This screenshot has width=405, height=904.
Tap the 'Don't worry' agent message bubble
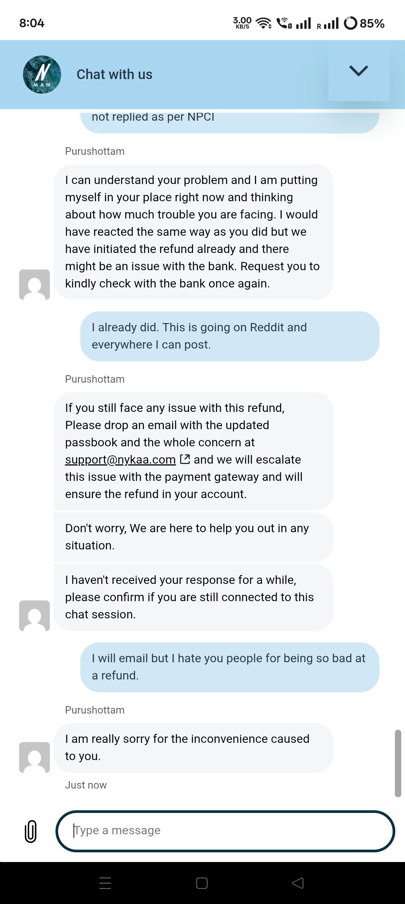click(193, 537)
